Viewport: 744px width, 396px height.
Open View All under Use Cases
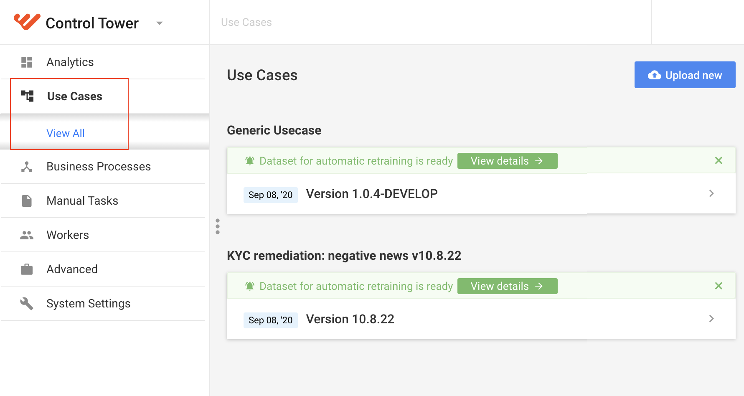click(66, 133)
